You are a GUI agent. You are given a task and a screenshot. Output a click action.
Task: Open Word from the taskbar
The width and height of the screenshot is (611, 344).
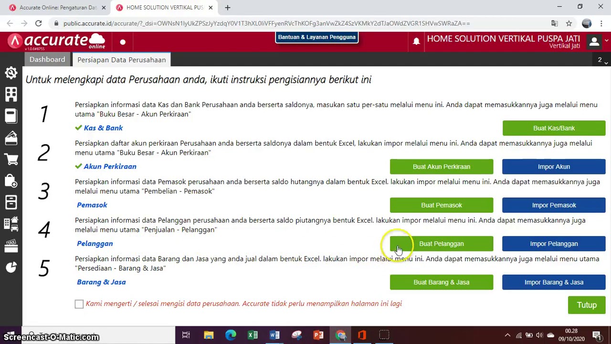click(274, 335)
